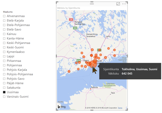Click the Focus mode icon on the map visual
The height and width of the screenshot is (113, 162).
pos(118,4)
